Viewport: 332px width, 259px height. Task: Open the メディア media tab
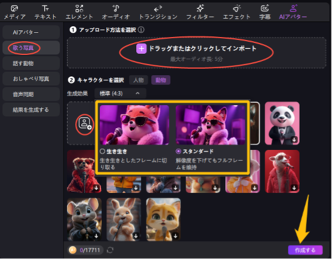coord(14,13)
